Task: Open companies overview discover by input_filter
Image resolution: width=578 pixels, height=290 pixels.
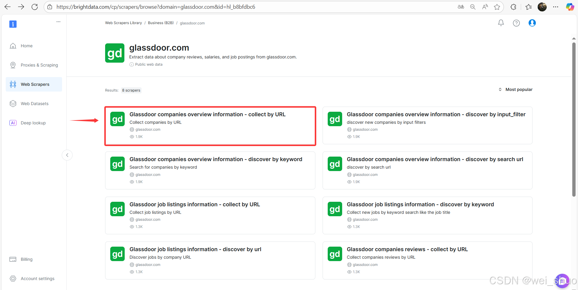Action: tap(427, 126)
